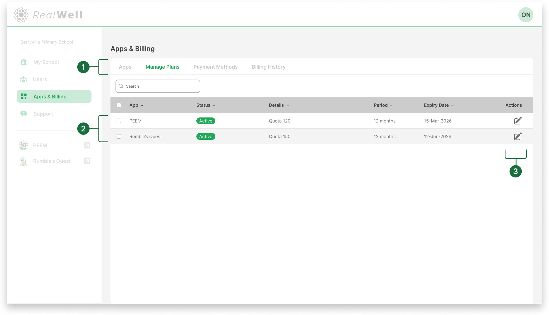Switch to the Payment Methods tab

[x=215, y=67]
